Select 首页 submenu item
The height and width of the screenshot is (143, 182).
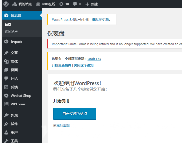coord(8,25)
